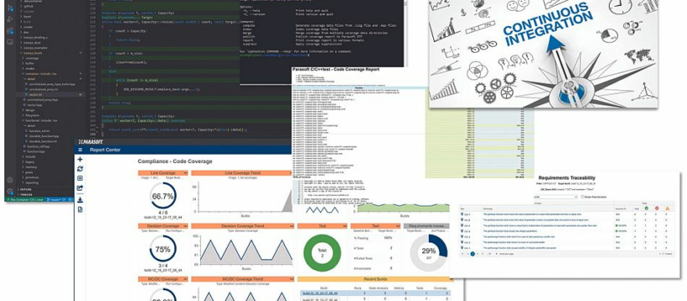Viewport: 687px width, 301px height.
Task: Open the Run and Debug activity icon
Action: [x=10, y=19]
